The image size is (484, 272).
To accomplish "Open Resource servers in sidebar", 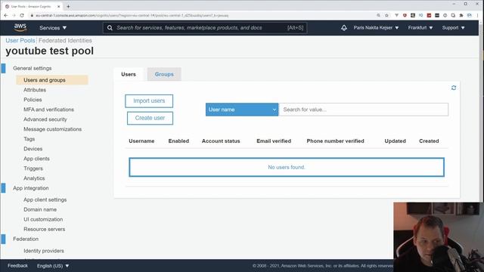I will point(45,229).
